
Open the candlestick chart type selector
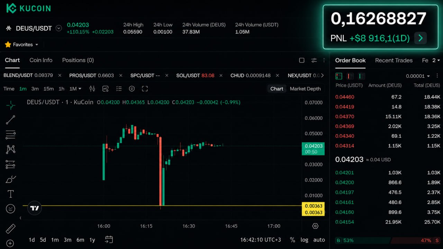[92, 89]
